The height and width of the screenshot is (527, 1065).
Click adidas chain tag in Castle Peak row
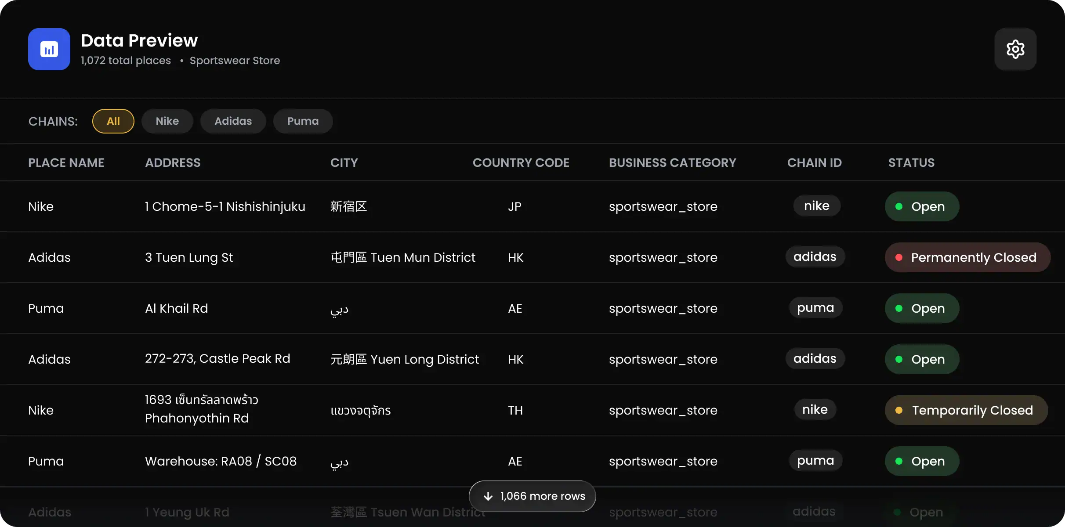tap(815, 358)
